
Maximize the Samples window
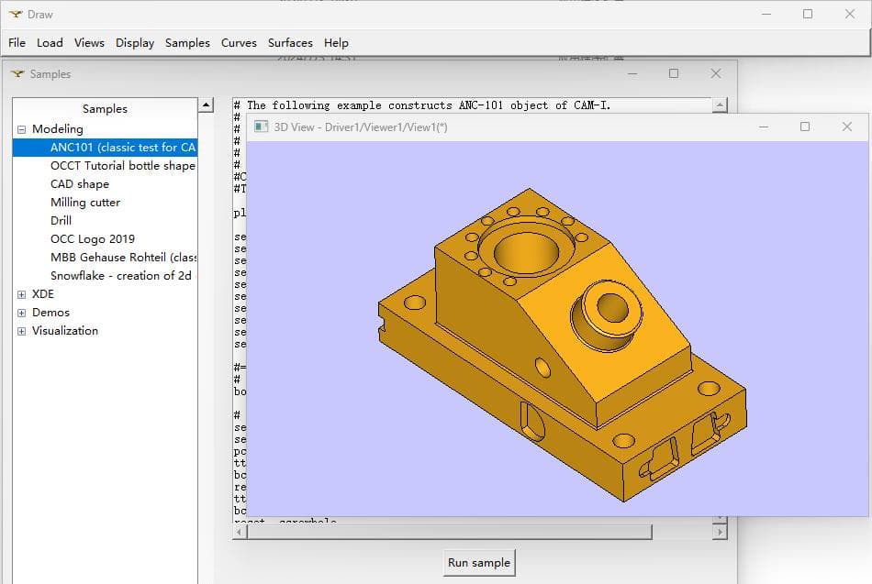pyautogui.click(x=674, y=73)
